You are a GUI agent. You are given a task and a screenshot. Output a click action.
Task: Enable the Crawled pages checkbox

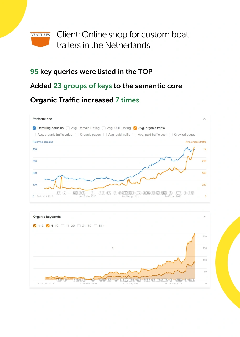[x=171, y=135]
